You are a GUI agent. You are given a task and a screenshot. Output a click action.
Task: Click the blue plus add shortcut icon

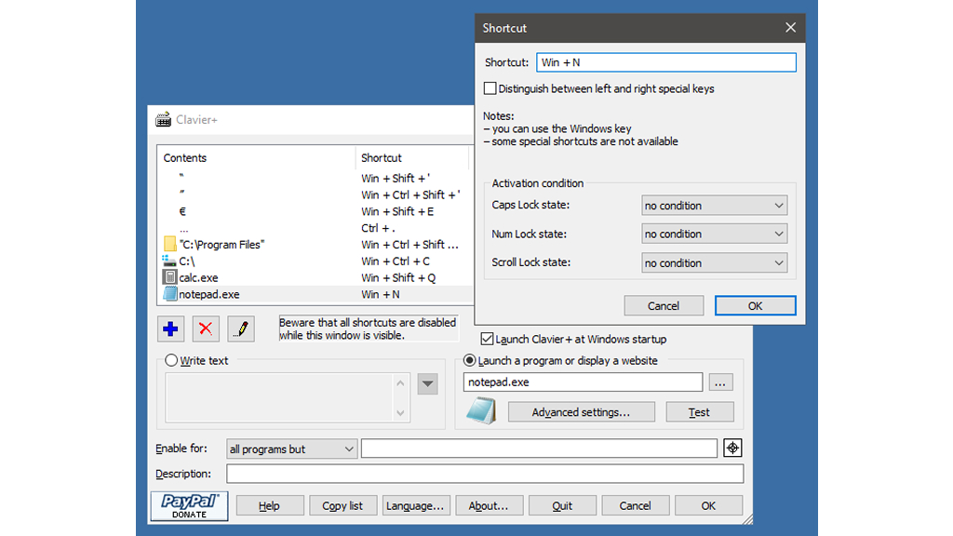(x=170, y=329)
